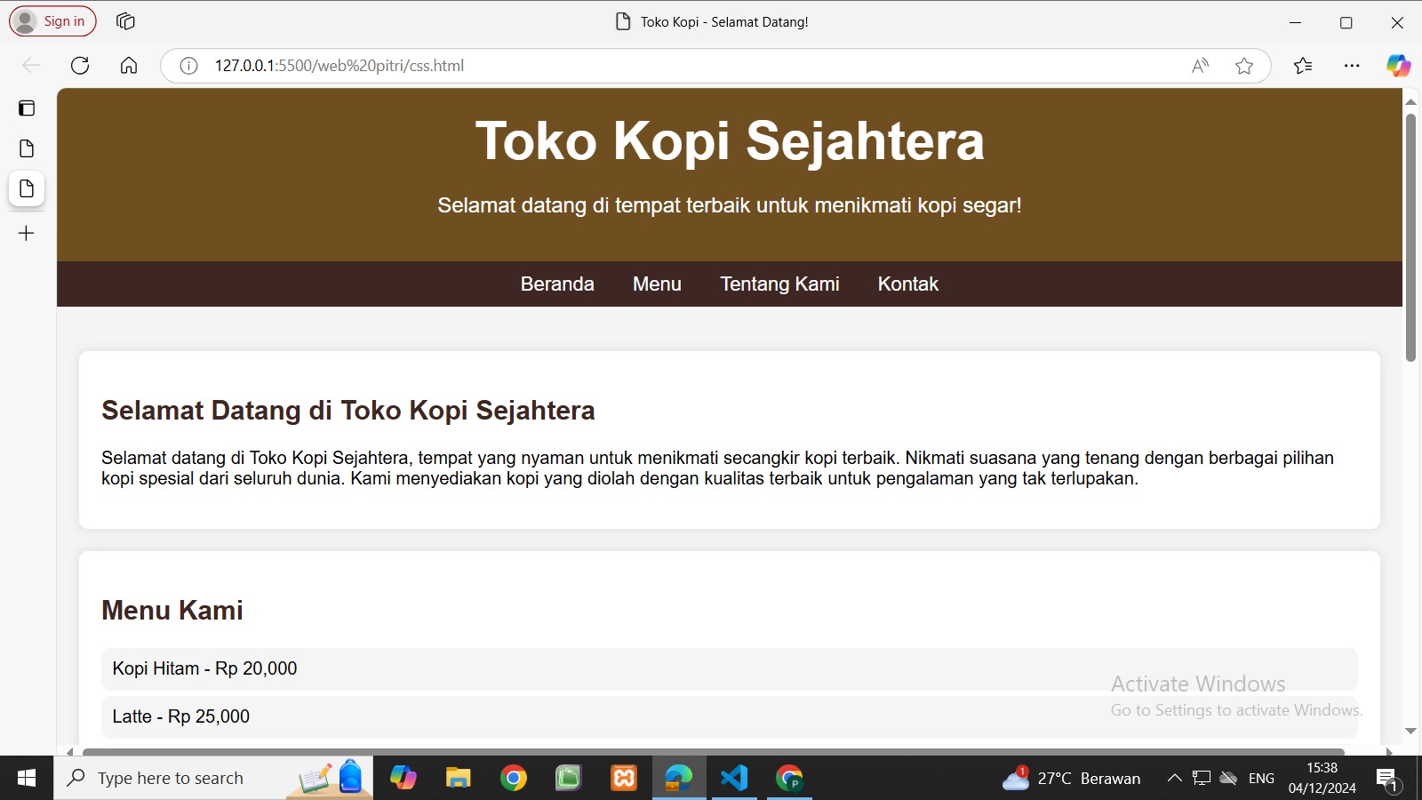Click the Kontak navigation link
Viewport: 1422px width, 800px height.
907,284
